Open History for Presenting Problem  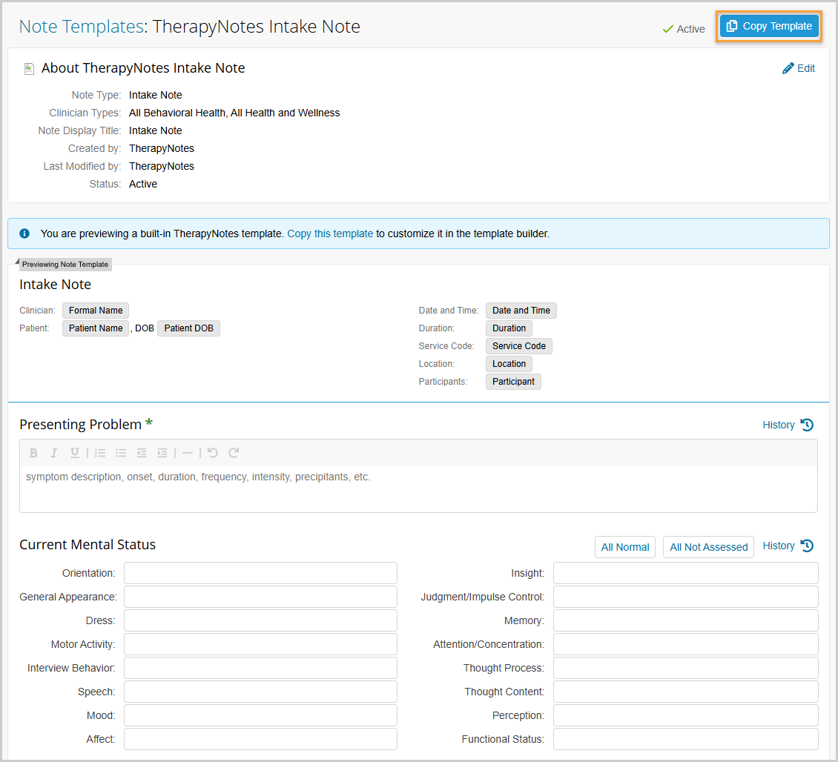[788, 425]
